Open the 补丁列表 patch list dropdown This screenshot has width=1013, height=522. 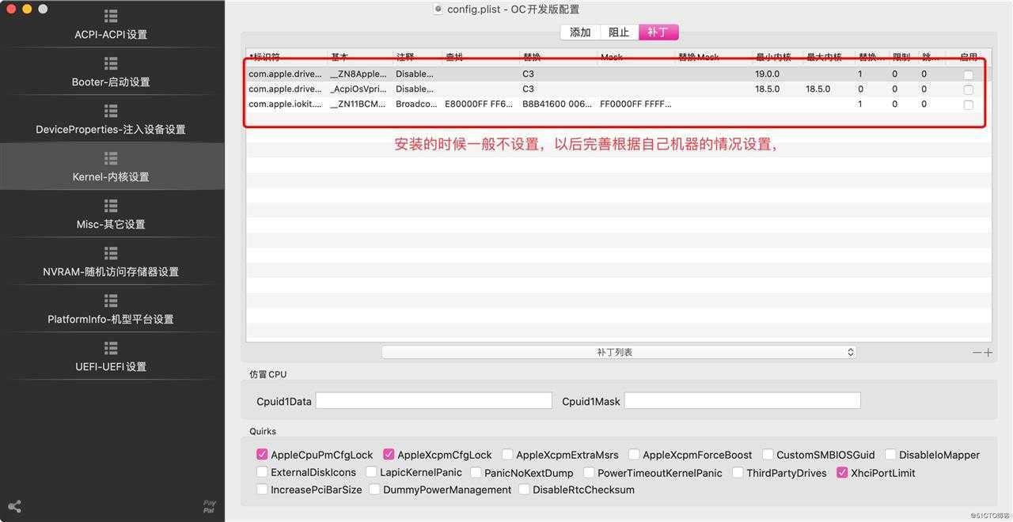619,352
